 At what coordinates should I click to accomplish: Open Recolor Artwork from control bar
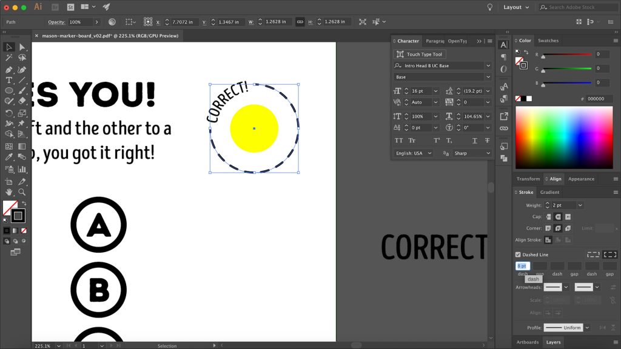112,22
